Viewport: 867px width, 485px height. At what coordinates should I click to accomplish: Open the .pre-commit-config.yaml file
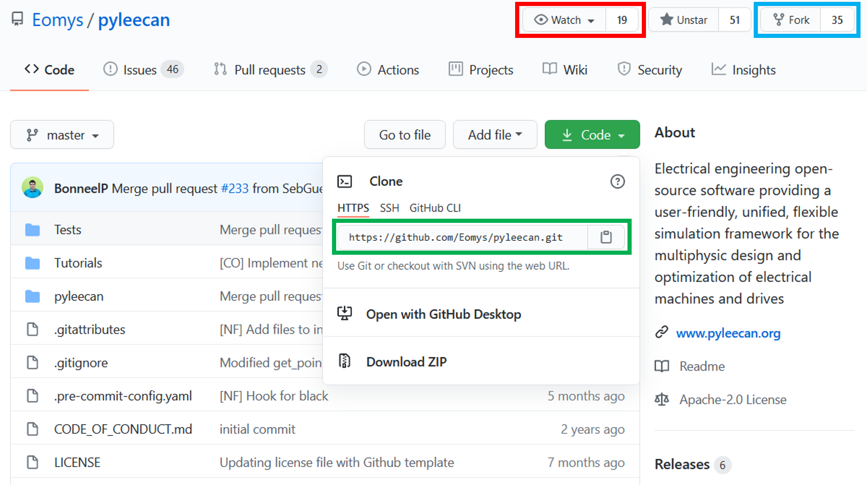123,396
